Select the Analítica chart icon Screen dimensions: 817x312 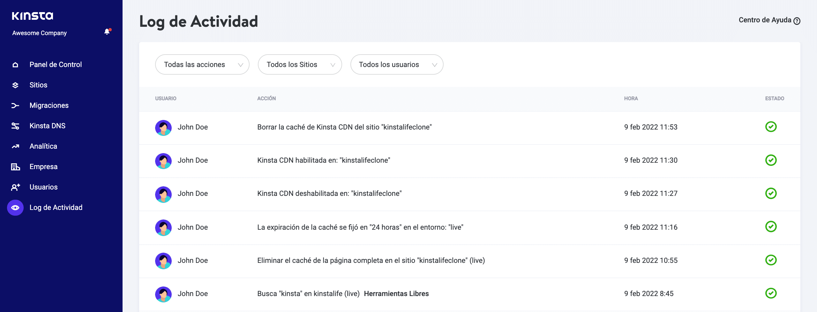click(15, 146)
